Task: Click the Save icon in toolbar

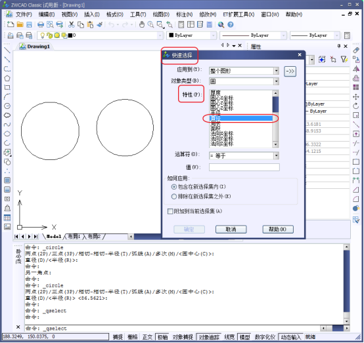Action: pyautogui.click(x=29, y=24)
